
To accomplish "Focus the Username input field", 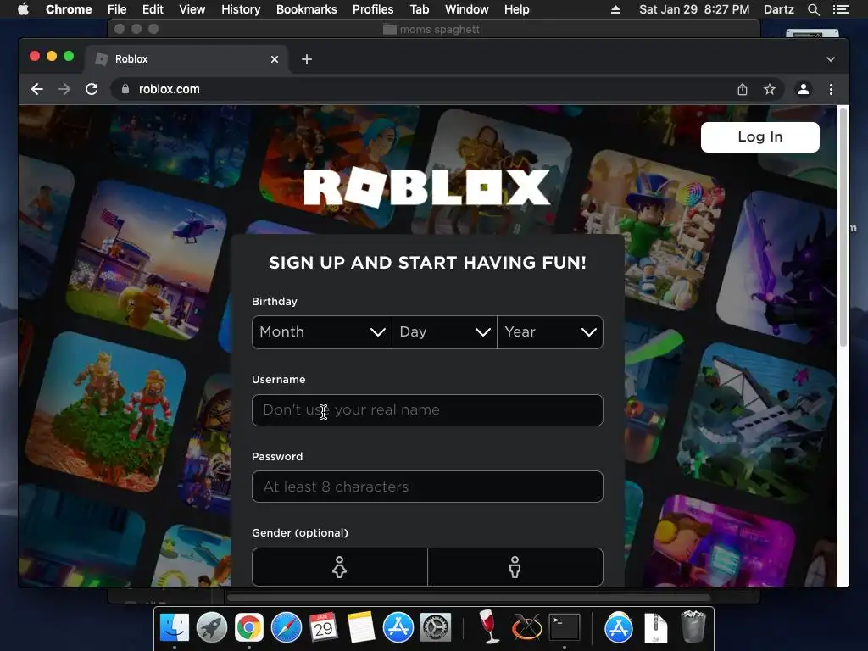I will point(427,410).
